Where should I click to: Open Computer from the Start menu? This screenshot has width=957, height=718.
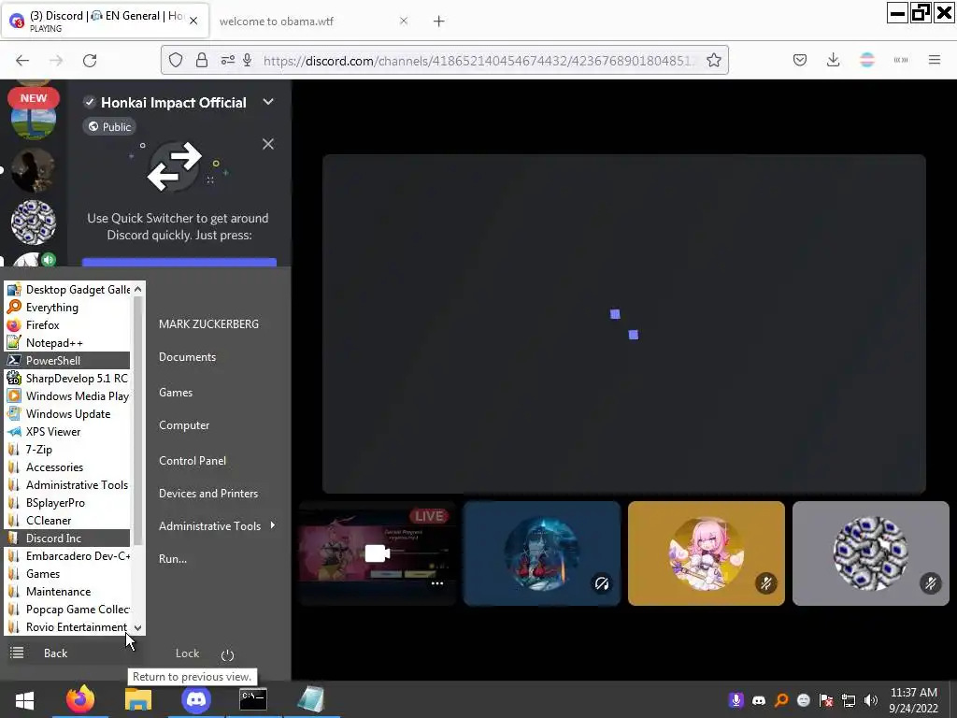[x=184, y=425]
